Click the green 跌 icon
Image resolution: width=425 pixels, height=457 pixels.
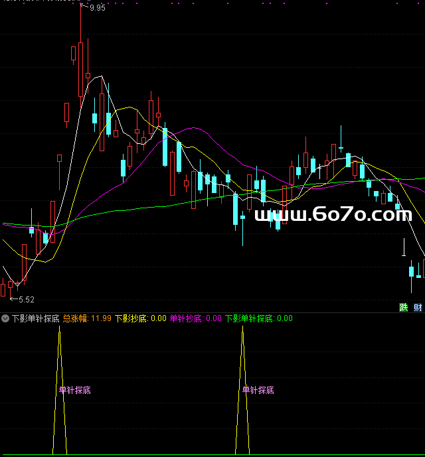(x=403, y=307)
